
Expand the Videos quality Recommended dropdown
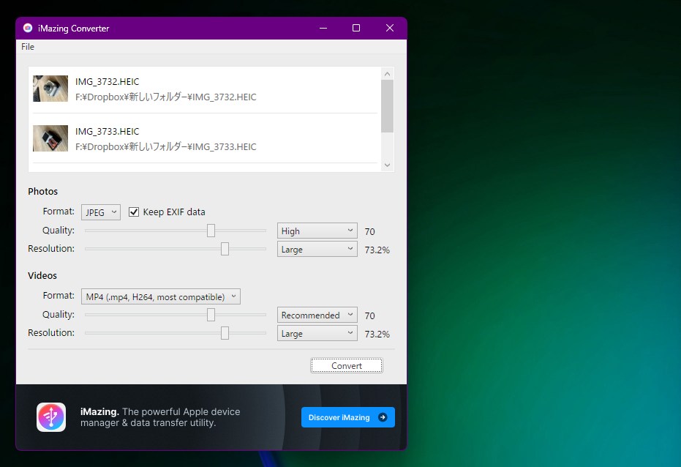pos(317,315)
